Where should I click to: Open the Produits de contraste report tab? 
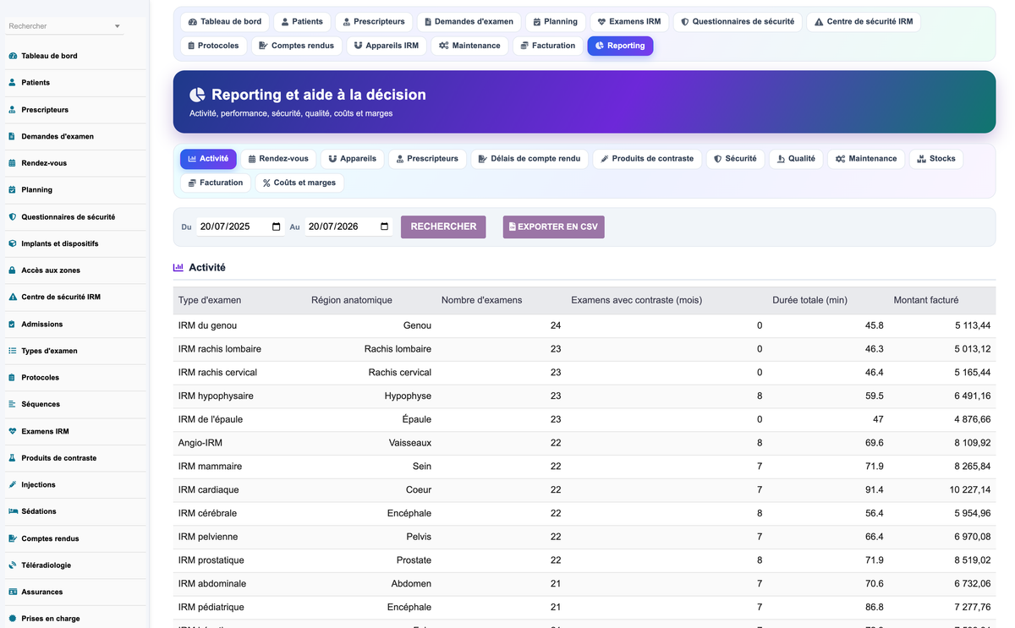pos(647,159)
